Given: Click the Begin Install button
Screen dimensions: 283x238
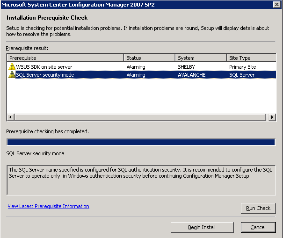Looking at the screenshot, I should point(202,227).
